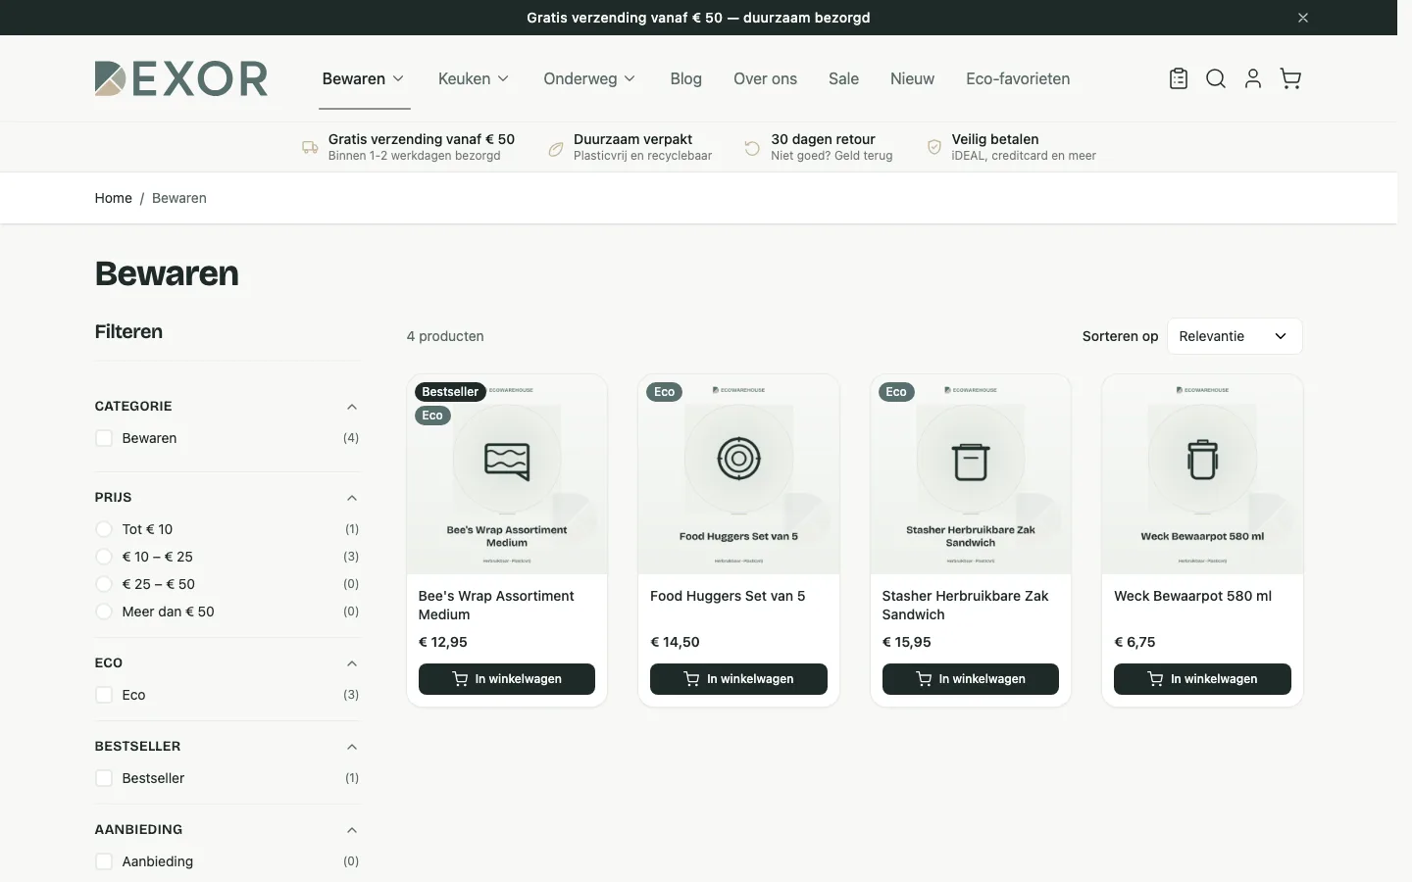Click the EXOR logo
1412x882 pixels.
181,78
